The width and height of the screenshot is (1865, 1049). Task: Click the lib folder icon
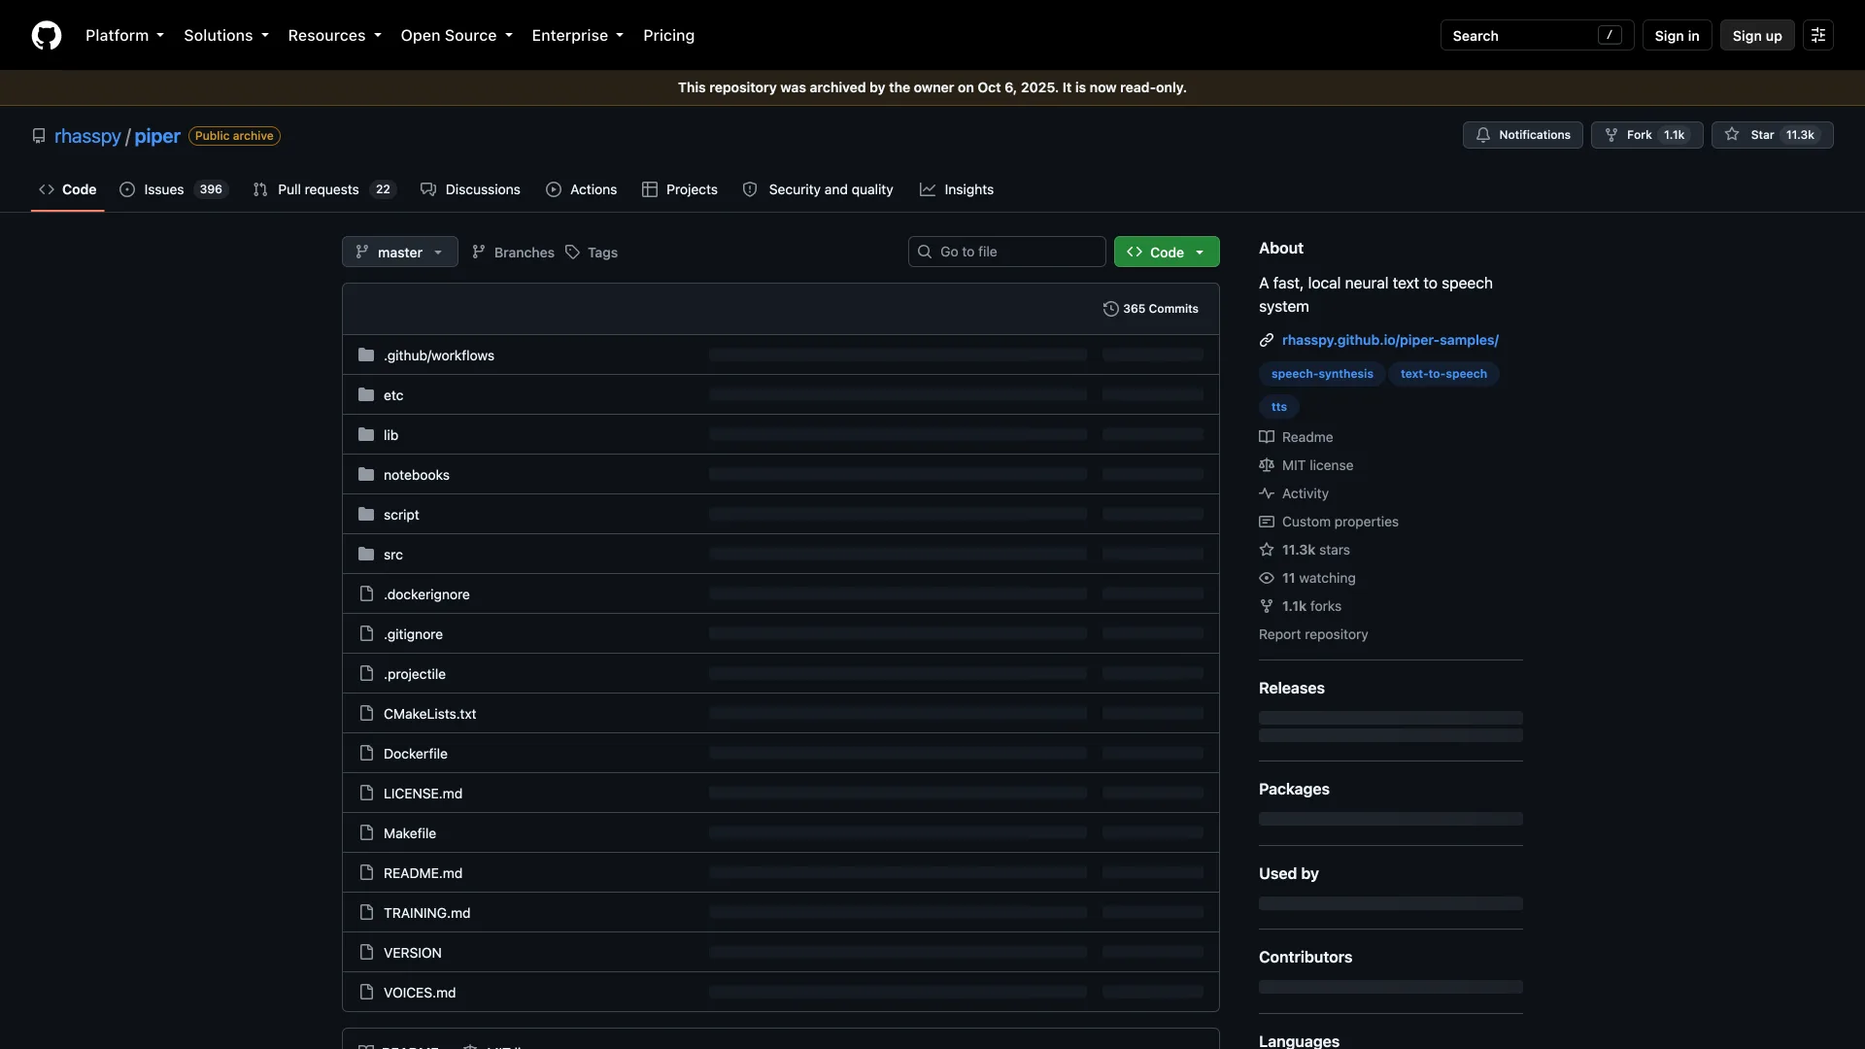click(366, 435)
